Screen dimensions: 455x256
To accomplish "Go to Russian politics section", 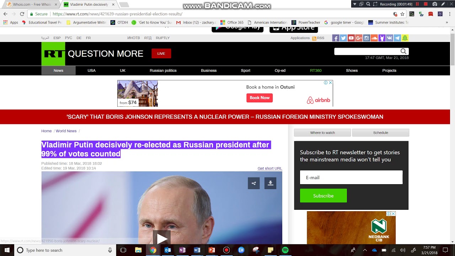I will pos(163,70).
